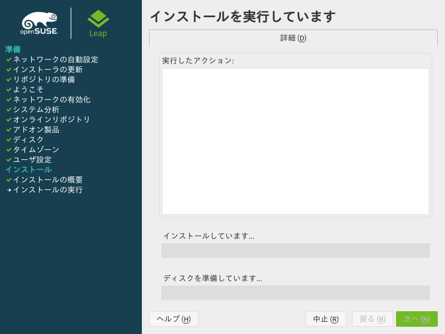Viewport: 445px width, 334px height.
Task: Click the インストールしています progress bar
Action: click(x=295, y=250)
